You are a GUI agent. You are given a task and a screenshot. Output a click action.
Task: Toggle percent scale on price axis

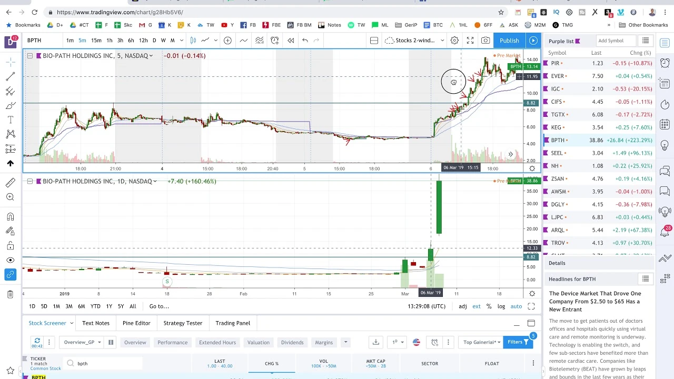click(489, 306)
